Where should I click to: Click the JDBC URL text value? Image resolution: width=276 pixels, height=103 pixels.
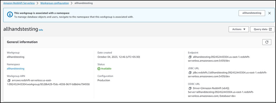point(227,75)
